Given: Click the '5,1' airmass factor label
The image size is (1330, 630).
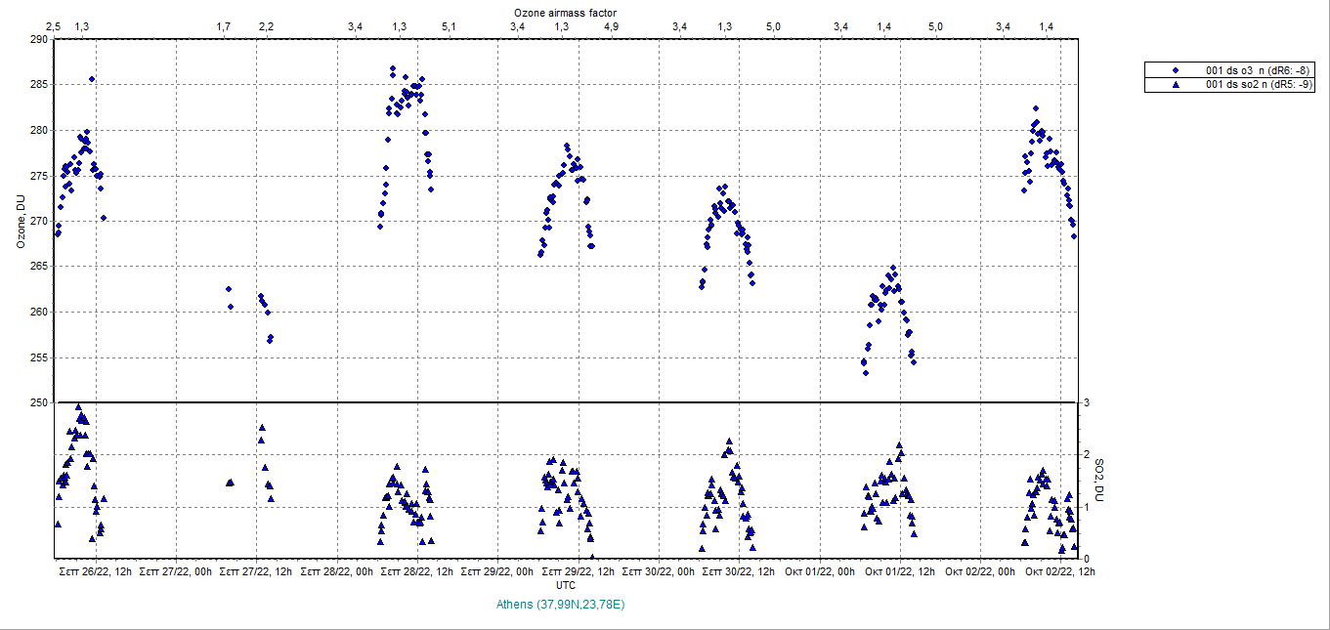Looking at the screenshot, I should [x=449, y=26].
